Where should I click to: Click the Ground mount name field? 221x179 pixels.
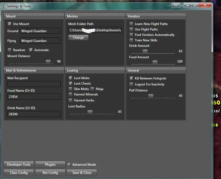pyautogui.click(x=40, y=31)
